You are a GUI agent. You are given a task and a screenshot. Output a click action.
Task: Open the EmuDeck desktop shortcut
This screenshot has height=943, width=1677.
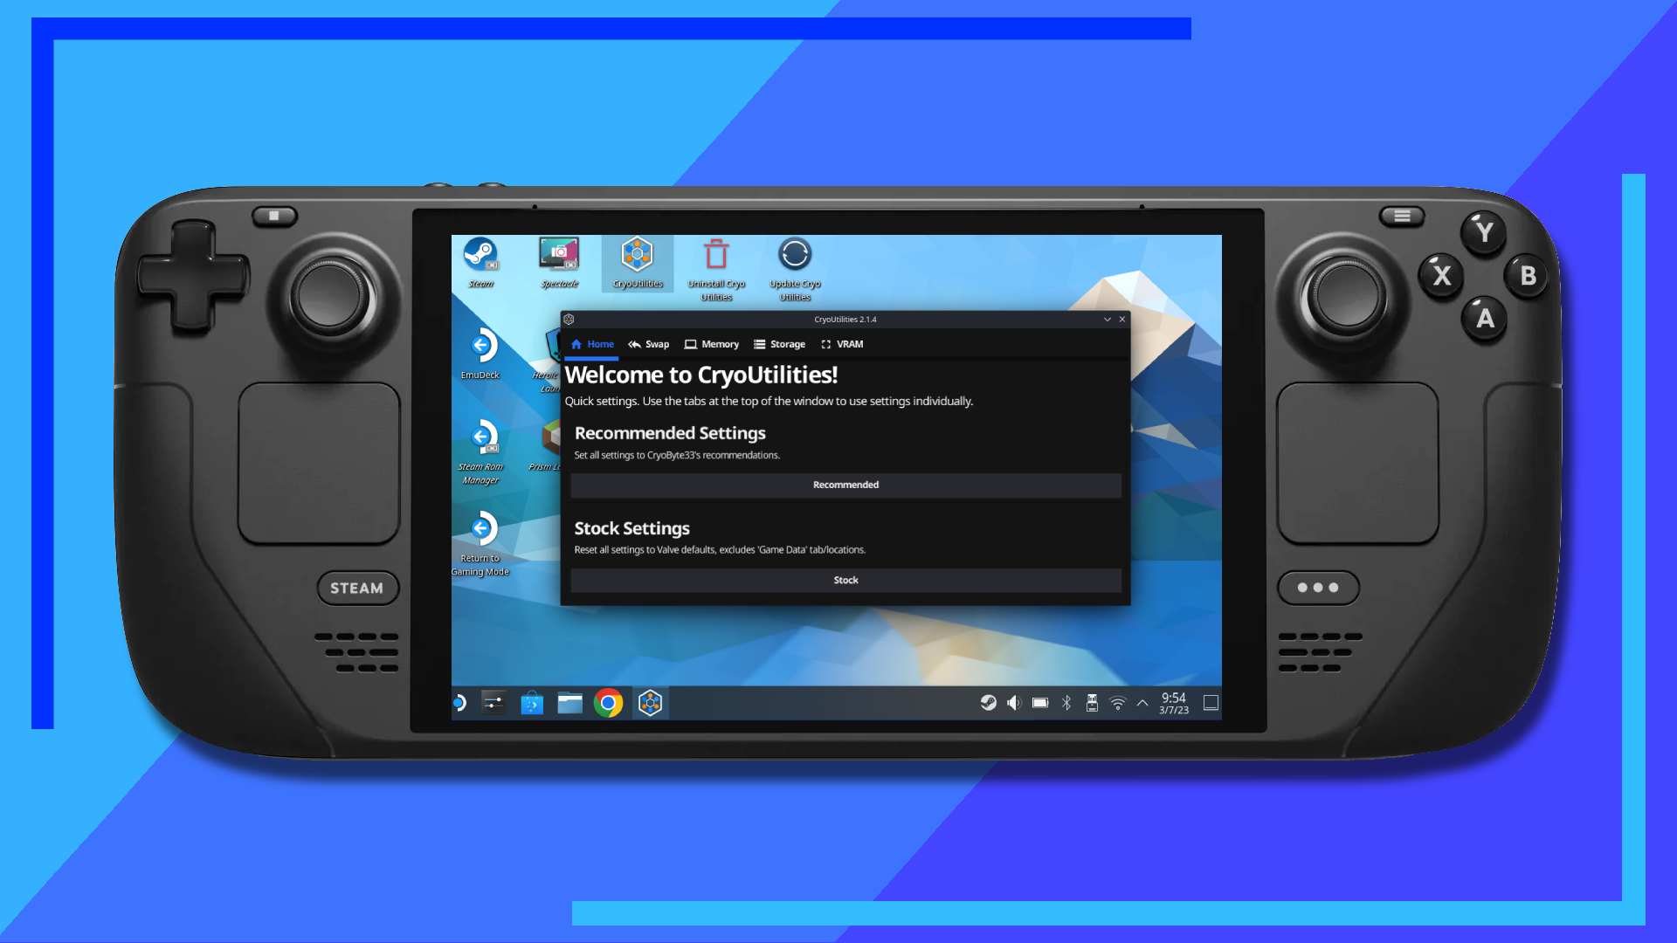tap(480, 347)
